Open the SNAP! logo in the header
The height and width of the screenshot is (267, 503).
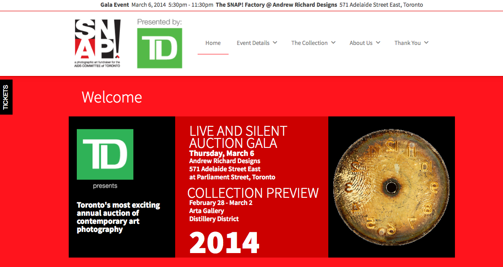pos(97,43)
